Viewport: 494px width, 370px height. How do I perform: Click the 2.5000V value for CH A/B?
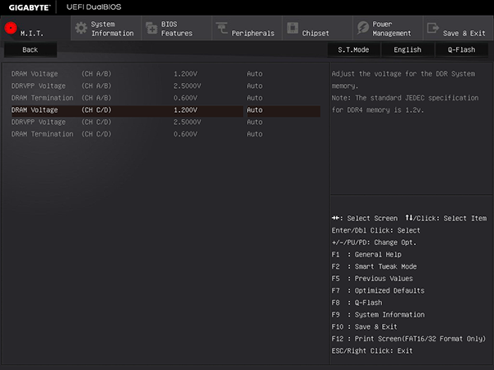pyautogui.click(x=187, y=86)
